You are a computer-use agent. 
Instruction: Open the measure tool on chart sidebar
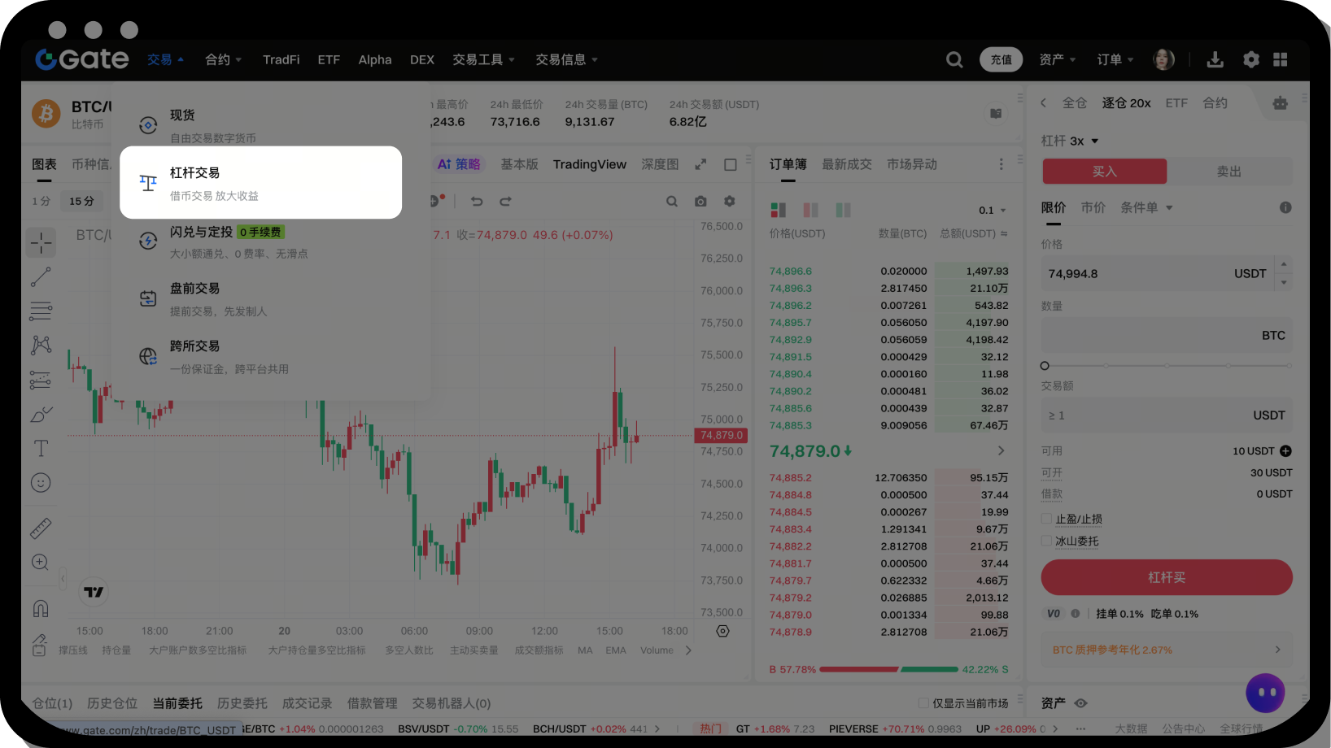click(41, 528)
